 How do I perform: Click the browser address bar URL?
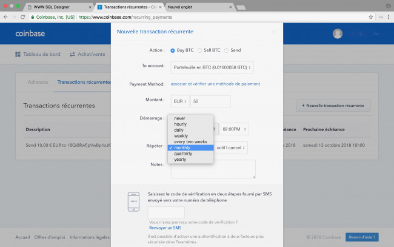(x=125, y=18)
